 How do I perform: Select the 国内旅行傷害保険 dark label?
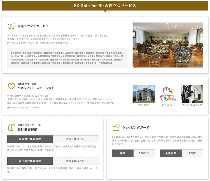click(x=30, y=161)
